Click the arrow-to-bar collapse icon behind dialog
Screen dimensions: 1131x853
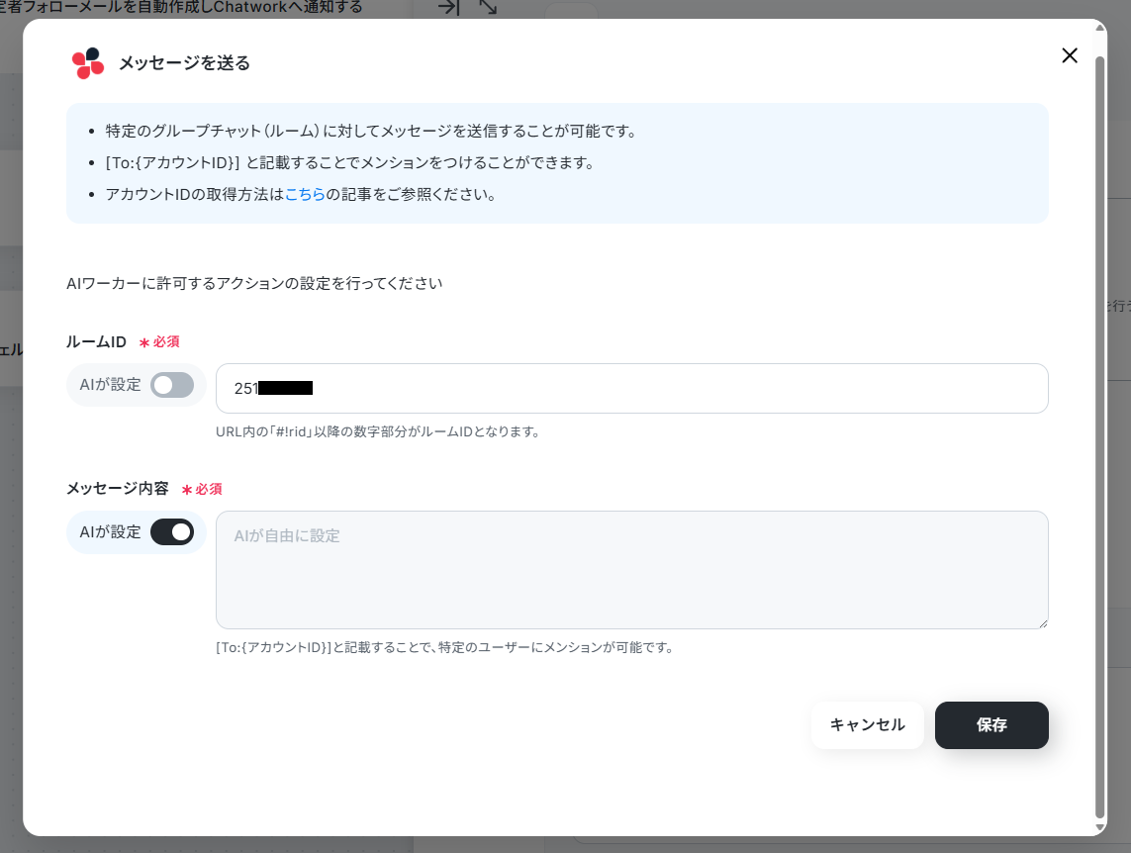click(448, 7)
